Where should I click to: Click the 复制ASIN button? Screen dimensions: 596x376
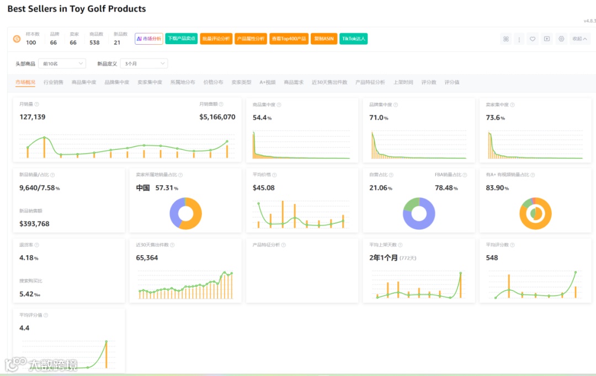(x=324, y=39)
